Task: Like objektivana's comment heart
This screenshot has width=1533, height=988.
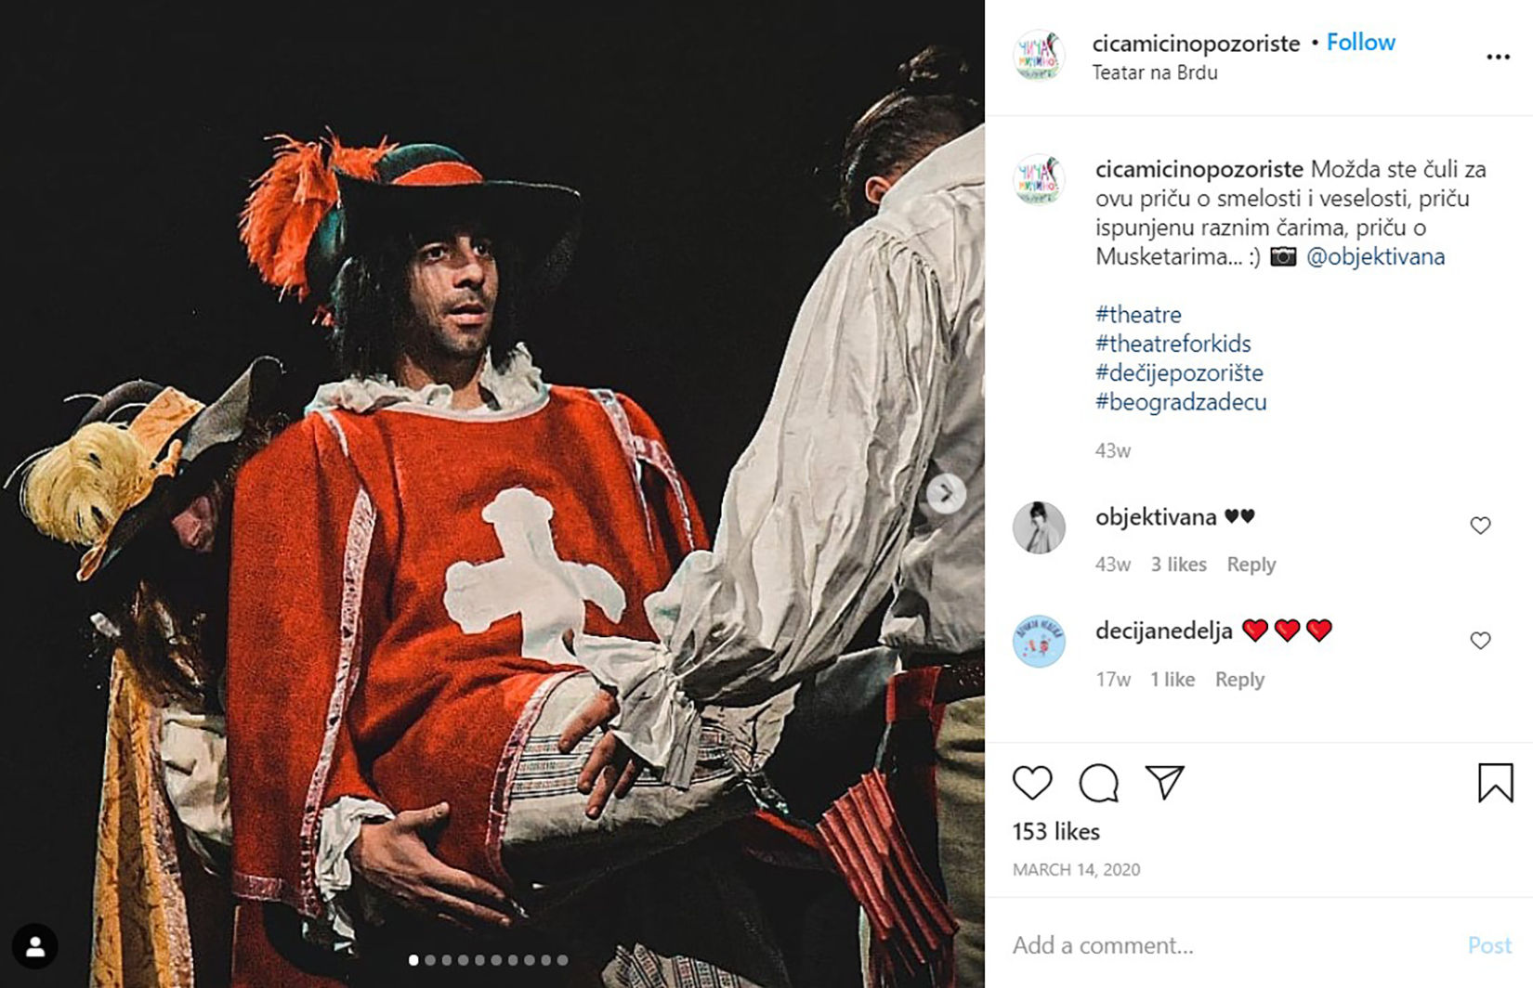Action: coord(1480,526)
